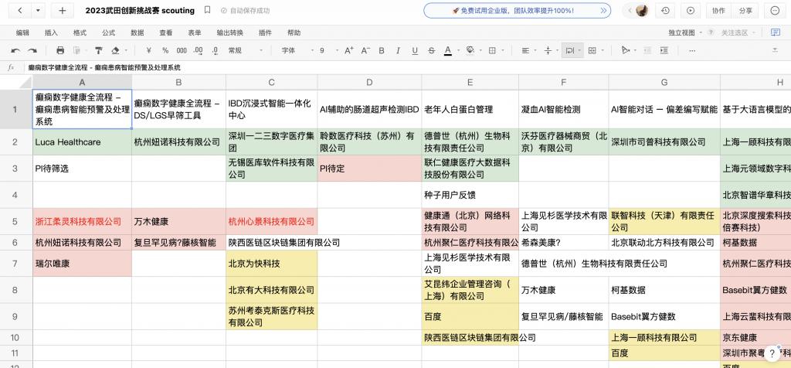Bookmark this document
The height and width of the screenshot is (368, 791).
(207, 10)
